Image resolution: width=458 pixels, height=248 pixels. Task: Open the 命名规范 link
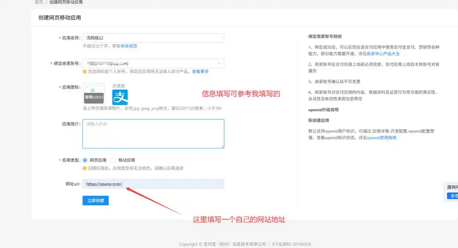point(129,46)
